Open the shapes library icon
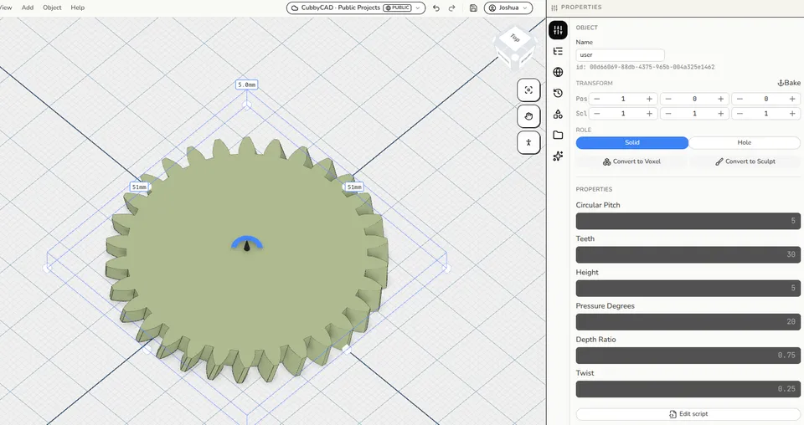The width and height of the screenshot is (804, 425). (x=558, y=114)
